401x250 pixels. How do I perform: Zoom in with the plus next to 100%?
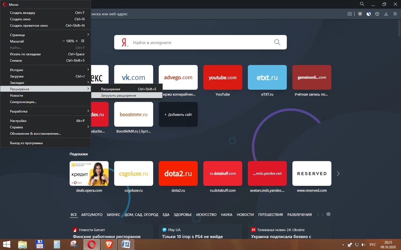pos(77,41)
